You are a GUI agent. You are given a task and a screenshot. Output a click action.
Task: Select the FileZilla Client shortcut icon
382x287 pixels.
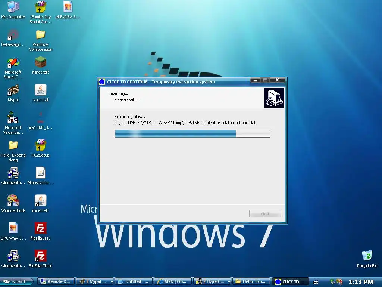[40, 256]
